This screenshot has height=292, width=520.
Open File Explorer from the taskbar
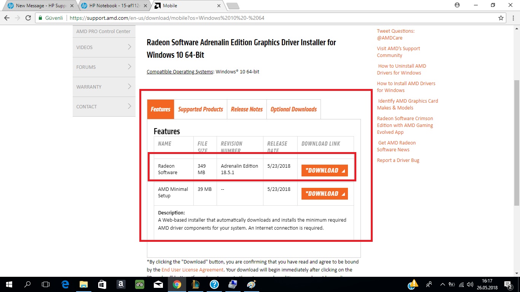click(83, 284)
